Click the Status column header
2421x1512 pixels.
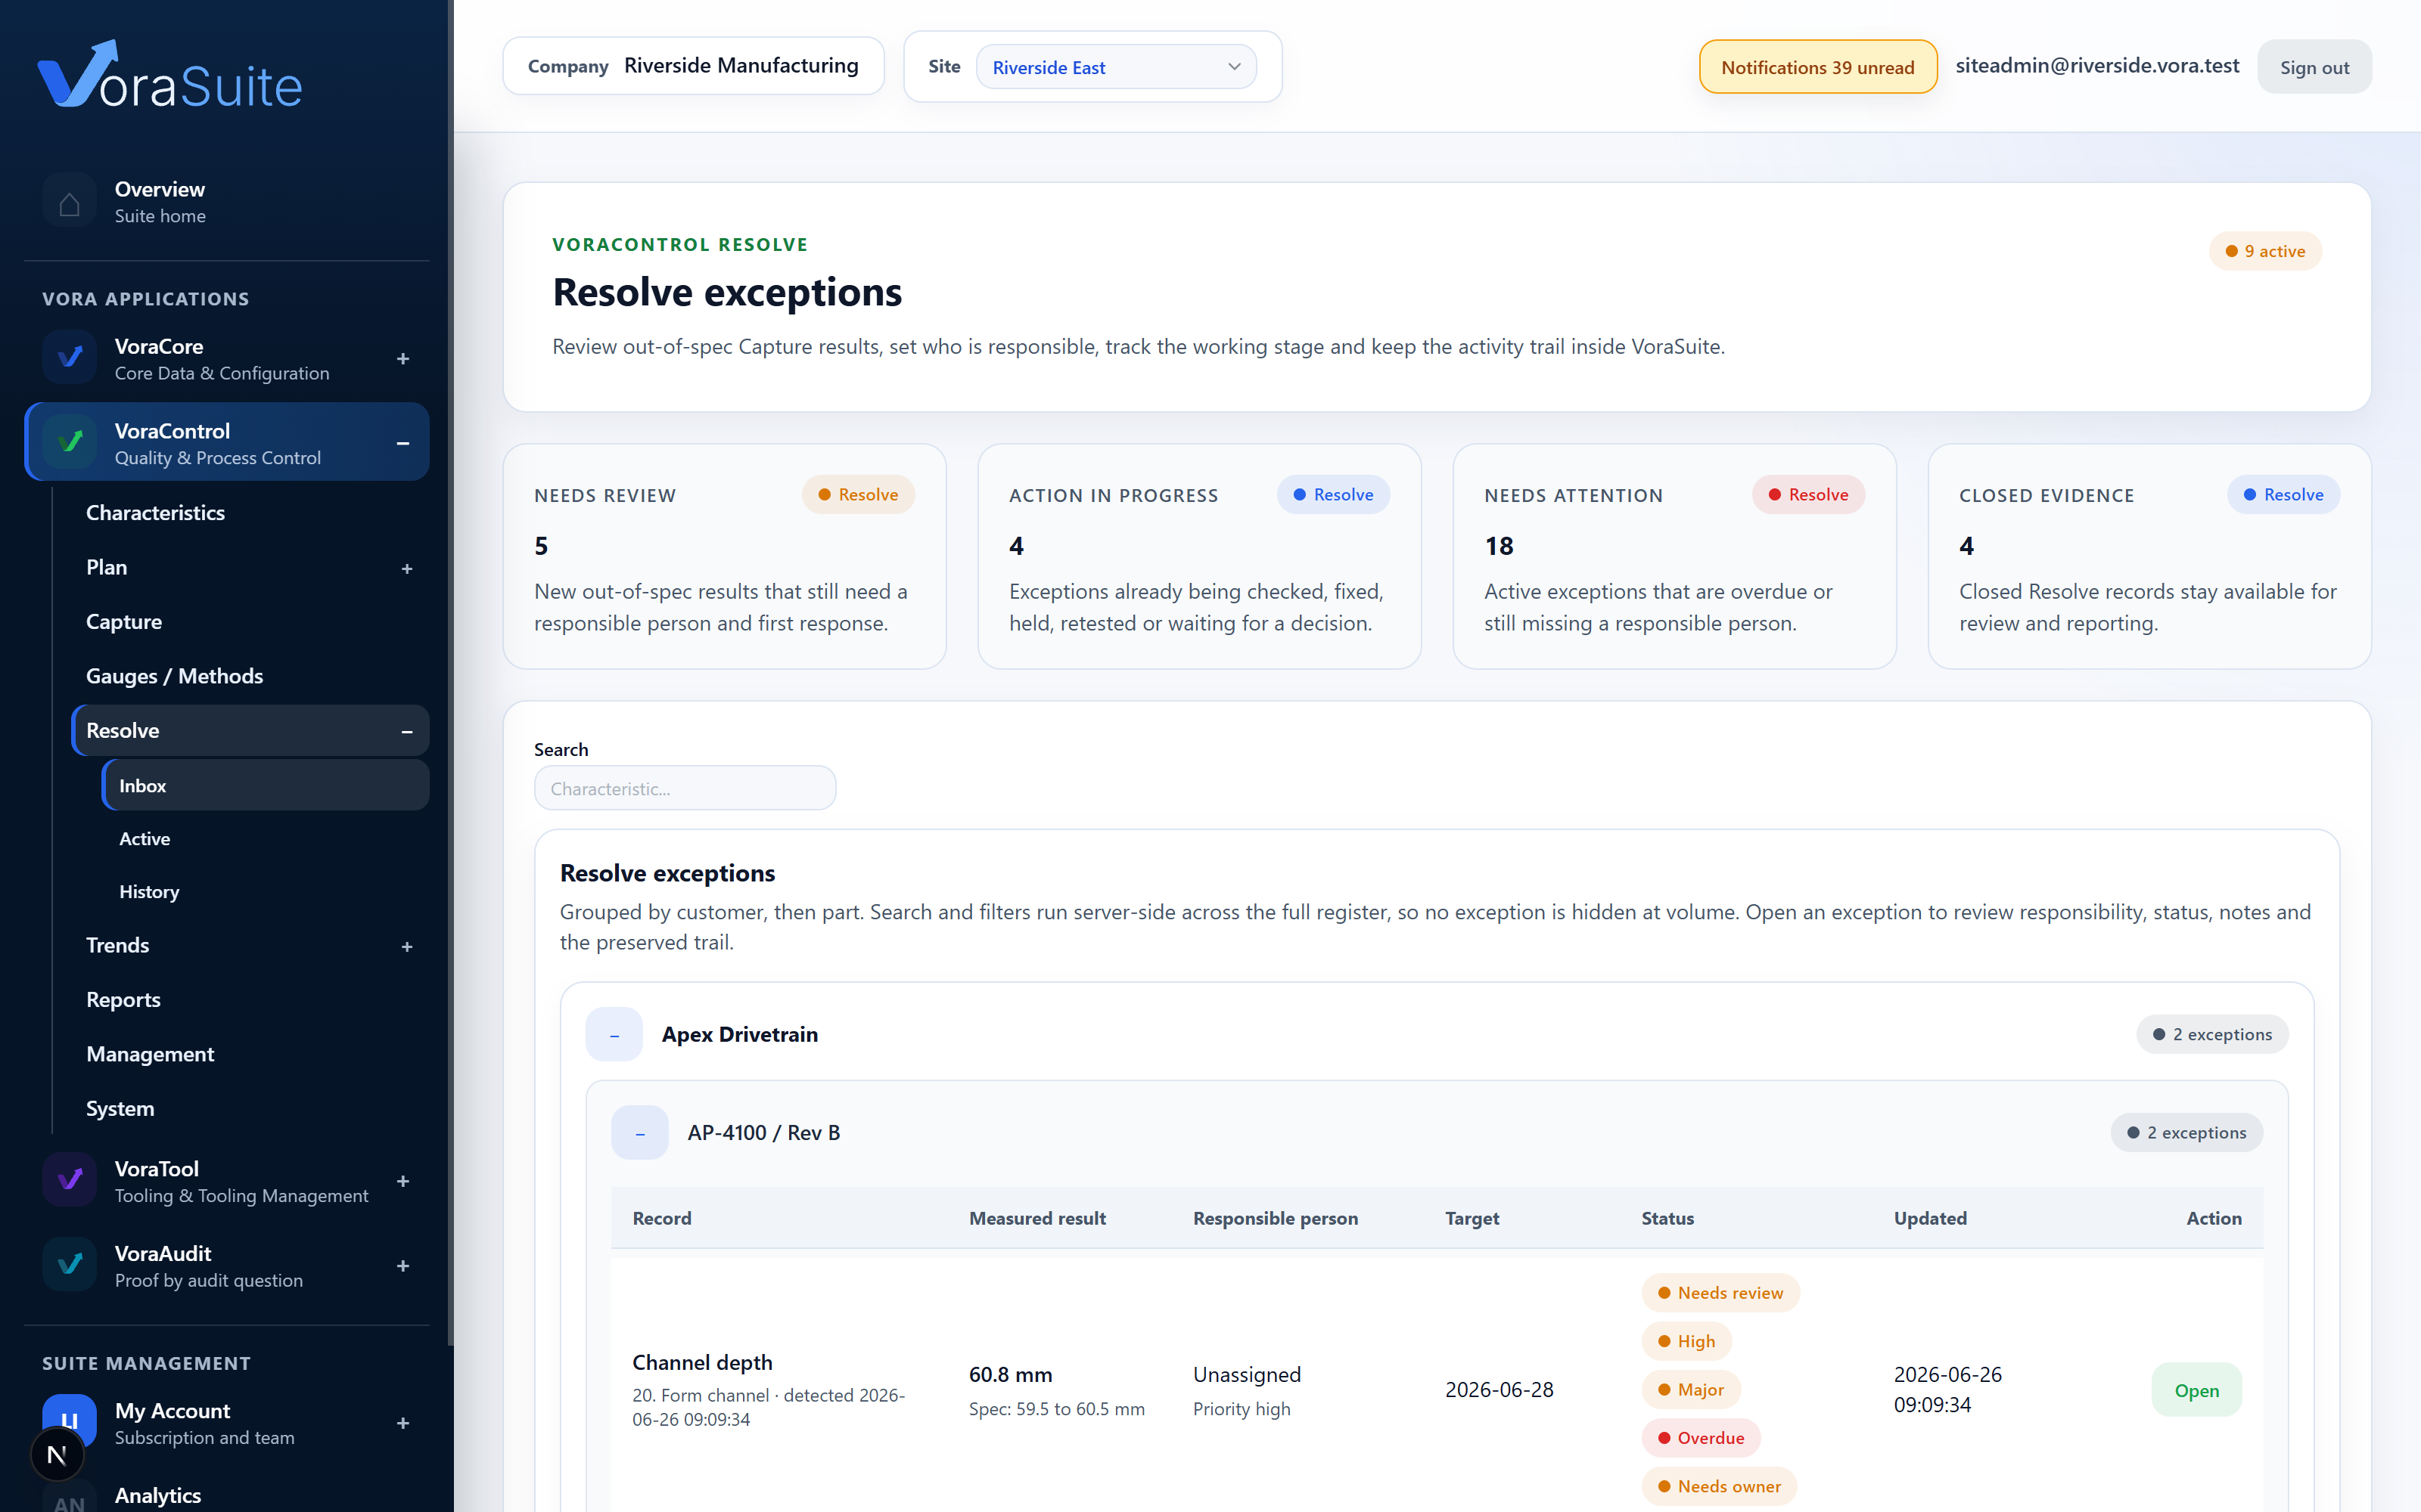tap(1667, 1218)
